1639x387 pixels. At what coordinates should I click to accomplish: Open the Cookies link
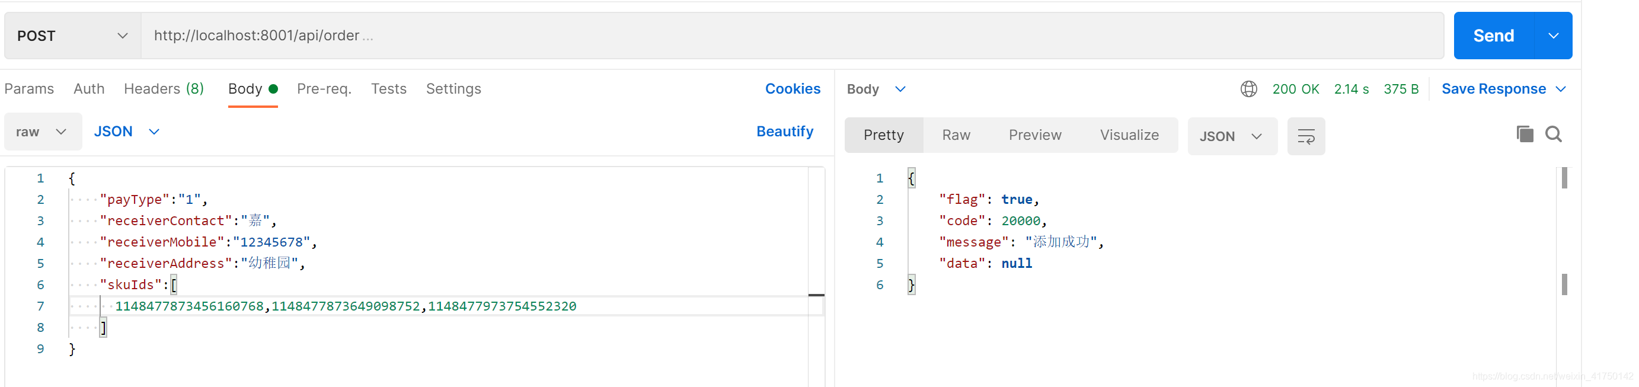pyautogui.click(x=792, y=89)
